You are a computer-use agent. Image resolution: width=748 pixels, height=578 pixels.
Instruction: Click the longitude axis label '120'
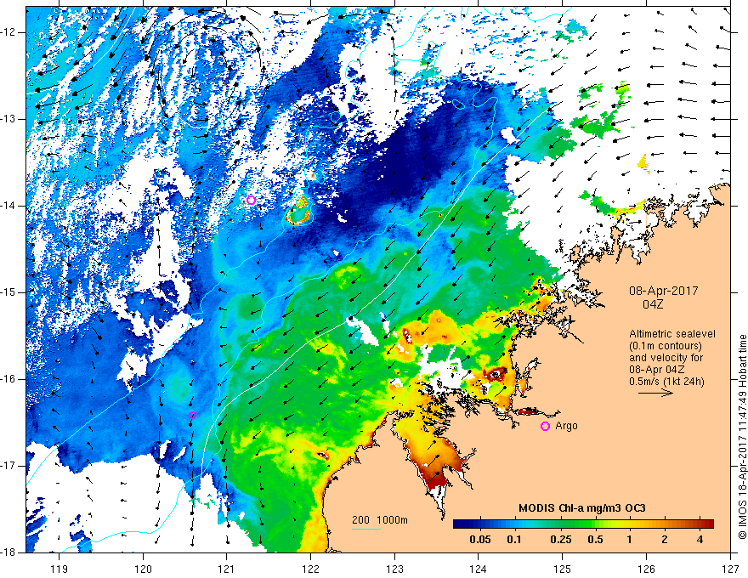point(143,569)
